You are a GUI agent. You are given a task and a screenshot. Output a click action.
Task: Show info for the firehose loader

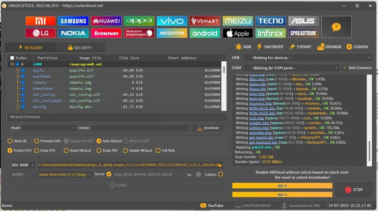pos(198,174)
